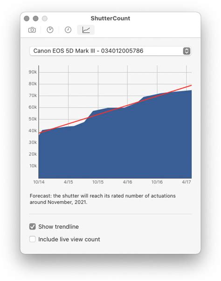Viewport: 221px width, 281px height.
Task: Click the 4/16 date label
Action: coord(127,182)
